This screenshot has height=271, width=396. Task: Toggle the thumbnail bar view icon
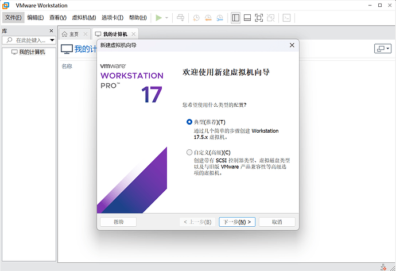(x=247, y=18)
